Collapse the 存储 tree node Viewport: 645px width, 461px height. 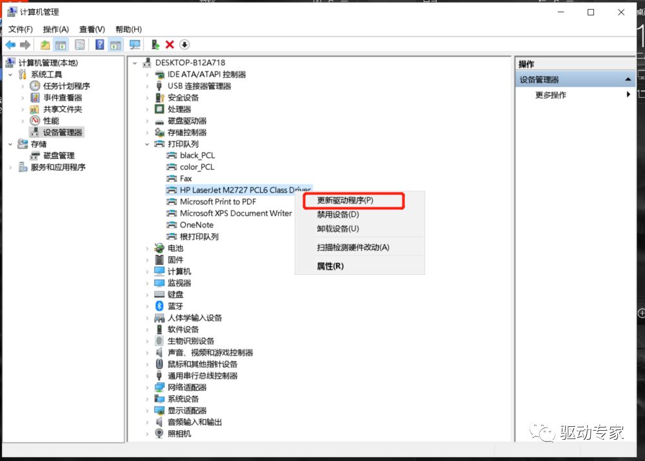pyautogui.click(x=11, y=144)
